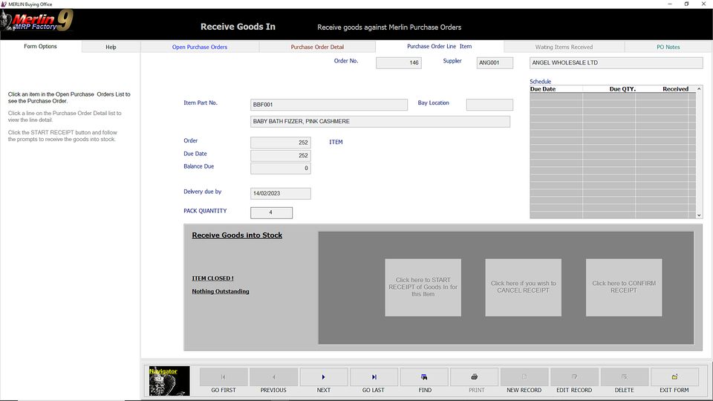
Task: Jump to the last record with GO LAST
Action: coord(374,377)
